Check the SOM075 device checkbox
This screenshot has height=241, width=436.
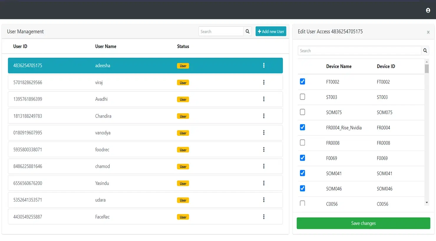pos(302,112)
